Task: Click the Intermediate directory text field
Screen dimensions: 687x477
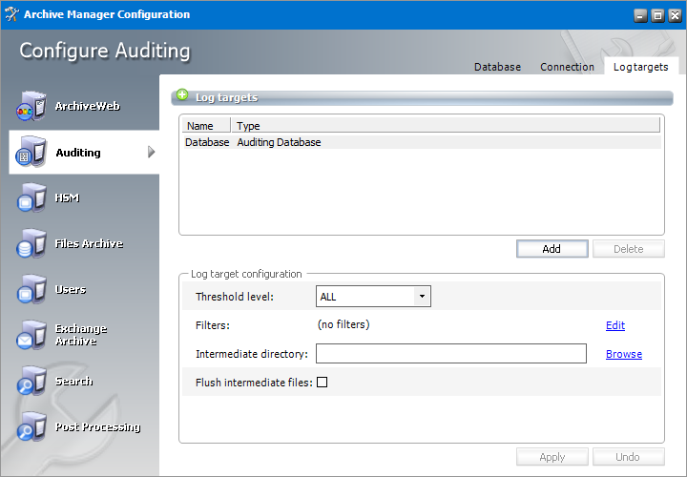Action: click(x=450, y=354)
